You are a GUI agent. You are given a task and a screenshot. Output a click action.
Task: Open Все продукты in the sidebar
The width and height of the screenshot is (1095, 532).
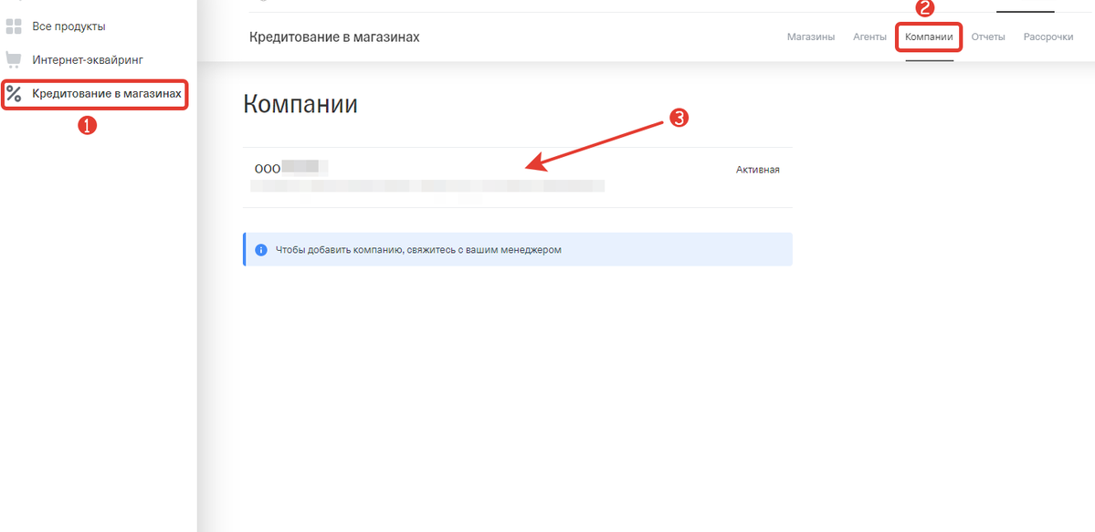click(x=68, y=26)
